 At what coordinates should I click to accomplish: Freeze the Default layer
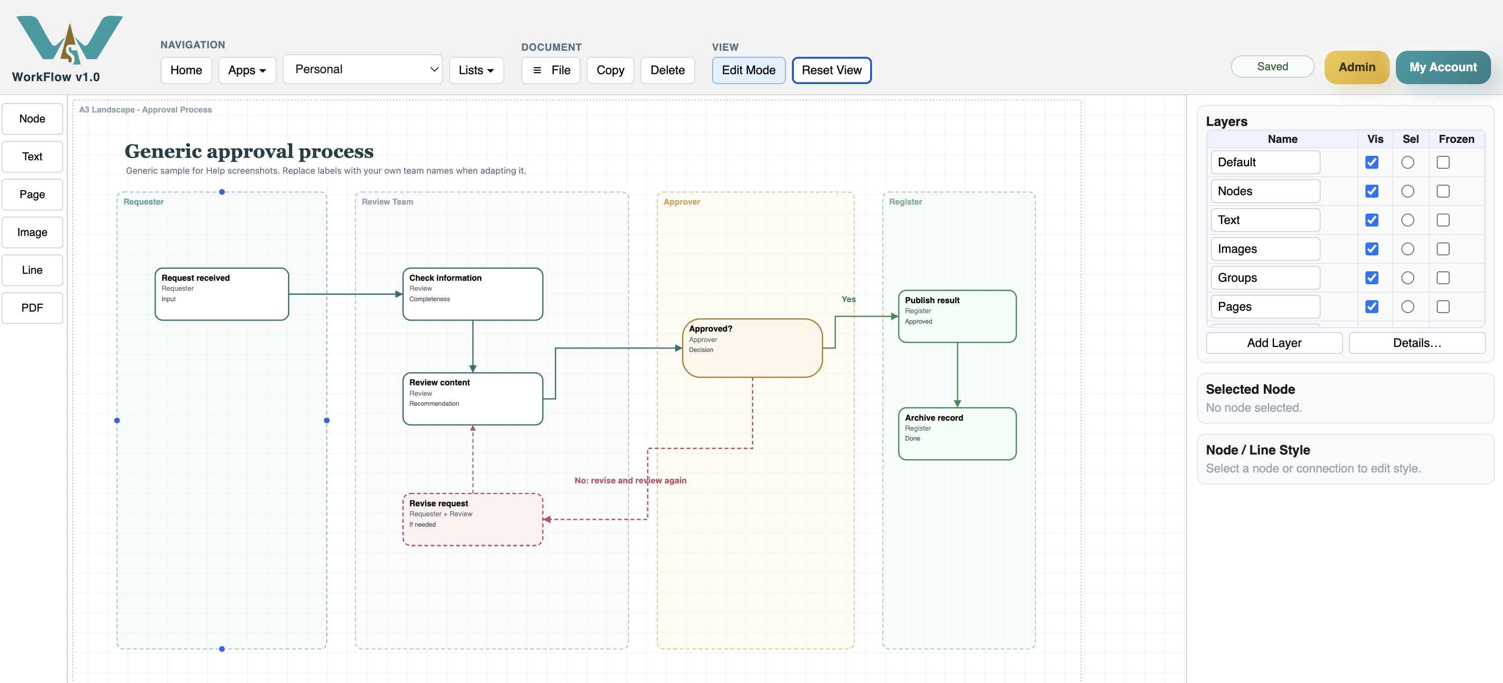[1442, 163]
